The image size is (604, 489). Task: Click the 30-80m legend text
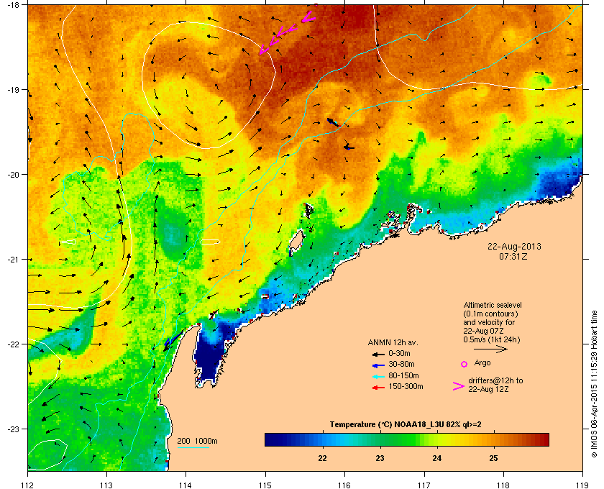point(401,364)
